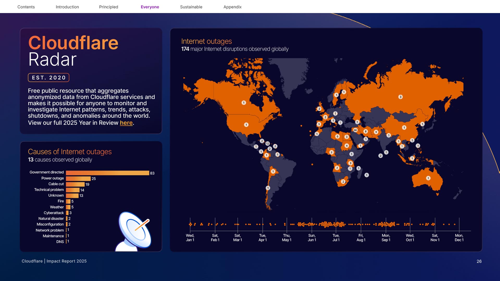Click the '13 causes observed globally' subtitle
Image resolution: width=500 pixels, height=281 pixels.
(60, 160)
